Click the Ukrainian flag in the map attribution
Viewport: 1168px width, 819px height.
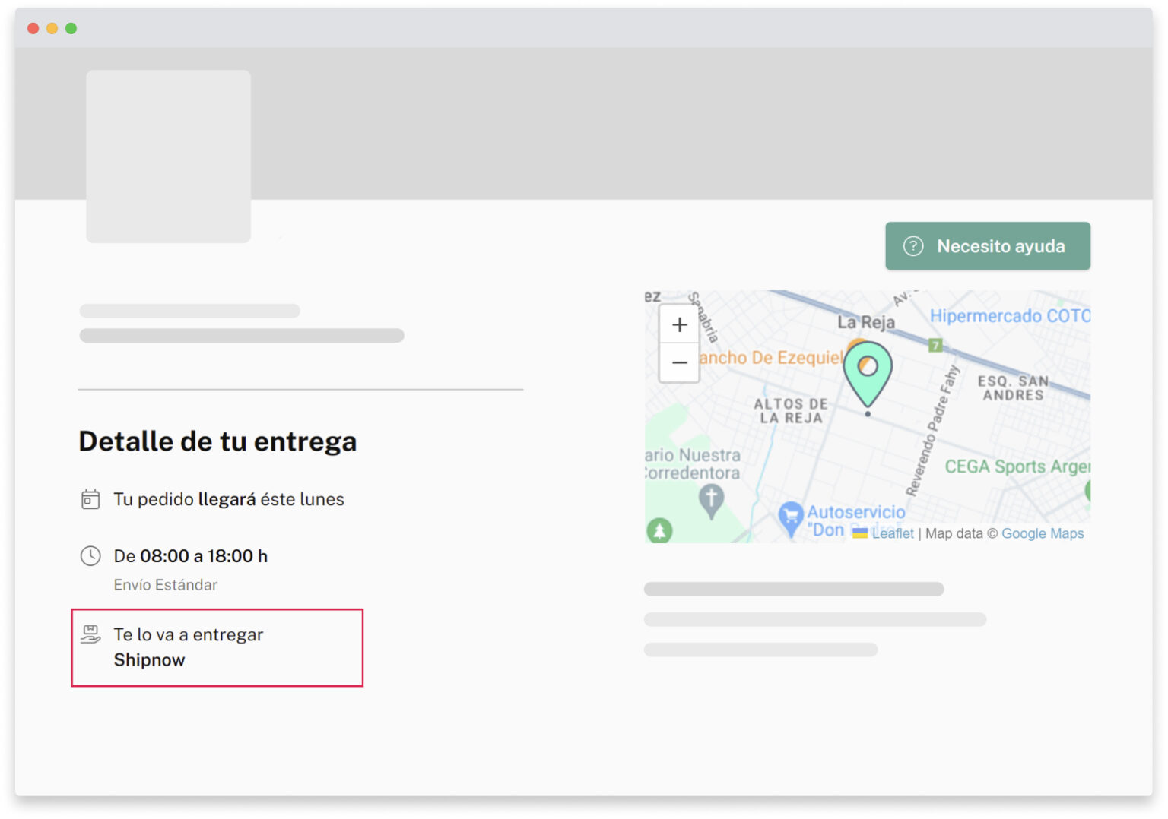[860, 533]
